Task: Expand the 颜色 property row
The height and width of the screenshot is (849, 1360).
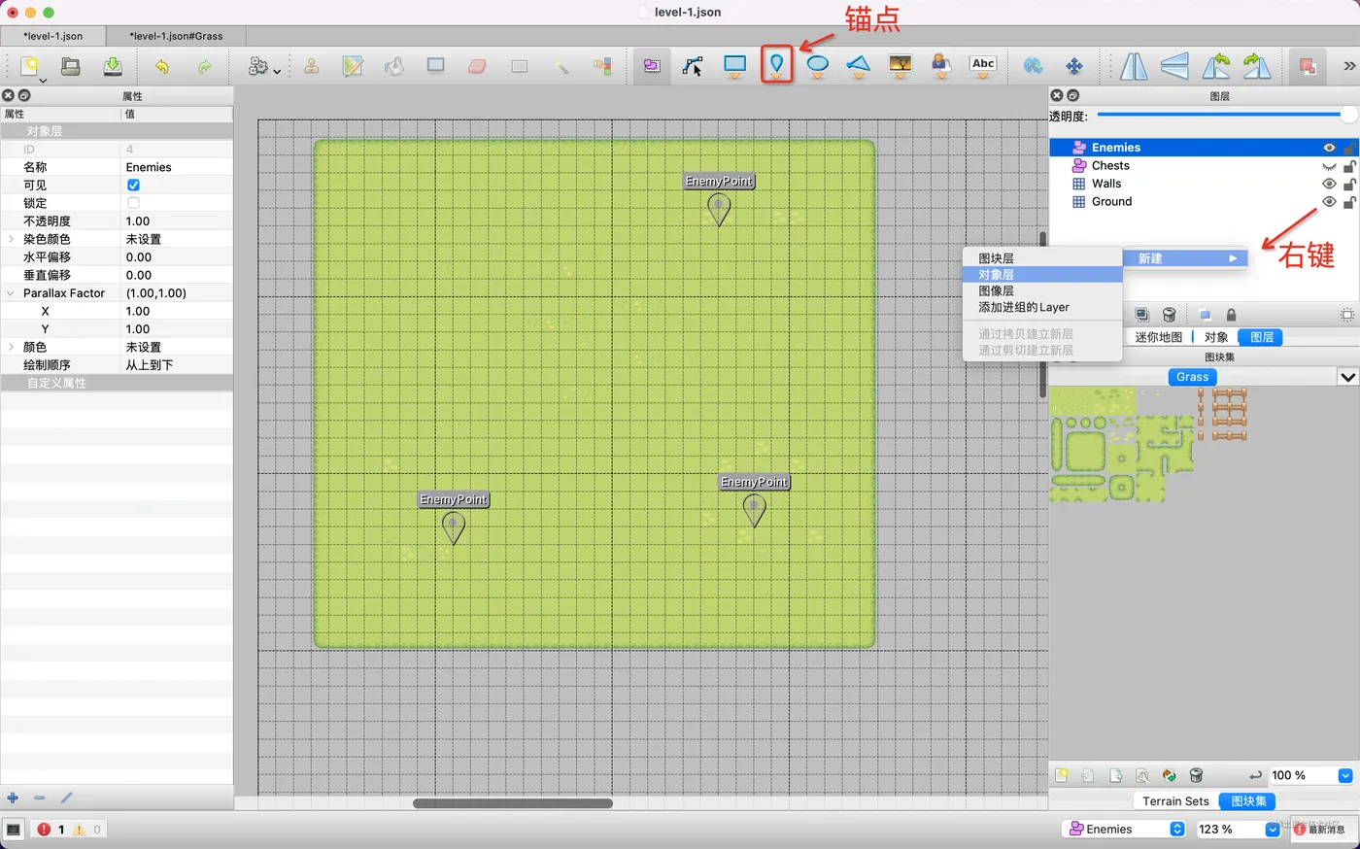Action: click(x=11, y=347)
